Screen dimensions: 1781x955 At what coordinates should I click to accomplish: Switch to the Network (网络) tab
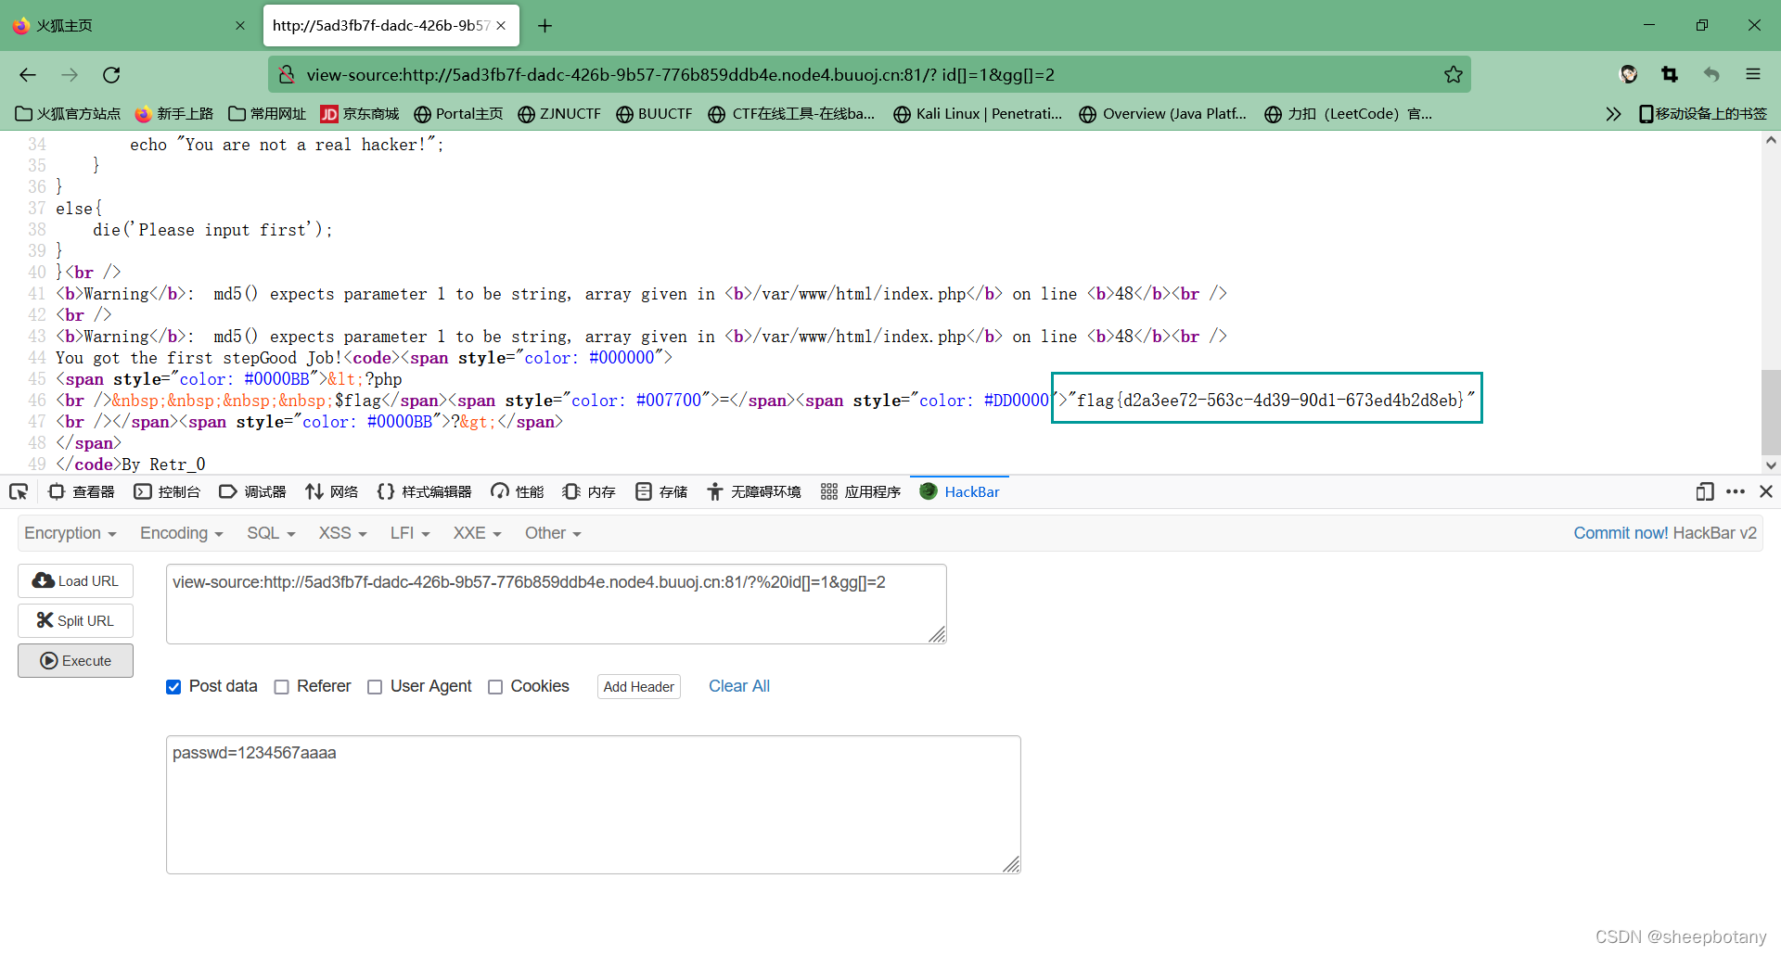332,492
